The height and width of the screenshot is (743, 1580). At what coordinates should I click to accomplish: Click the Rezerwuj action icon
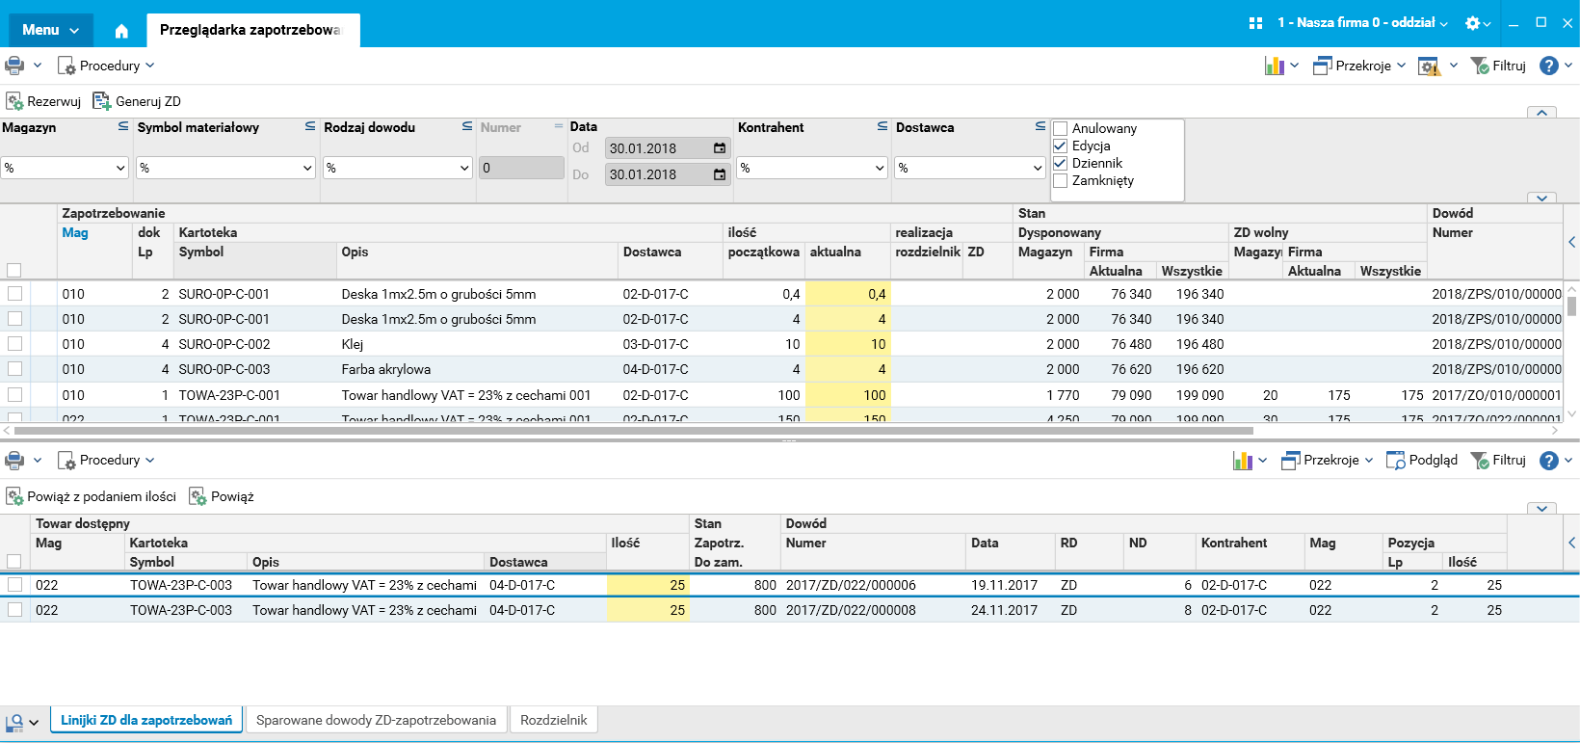[15, 101]
